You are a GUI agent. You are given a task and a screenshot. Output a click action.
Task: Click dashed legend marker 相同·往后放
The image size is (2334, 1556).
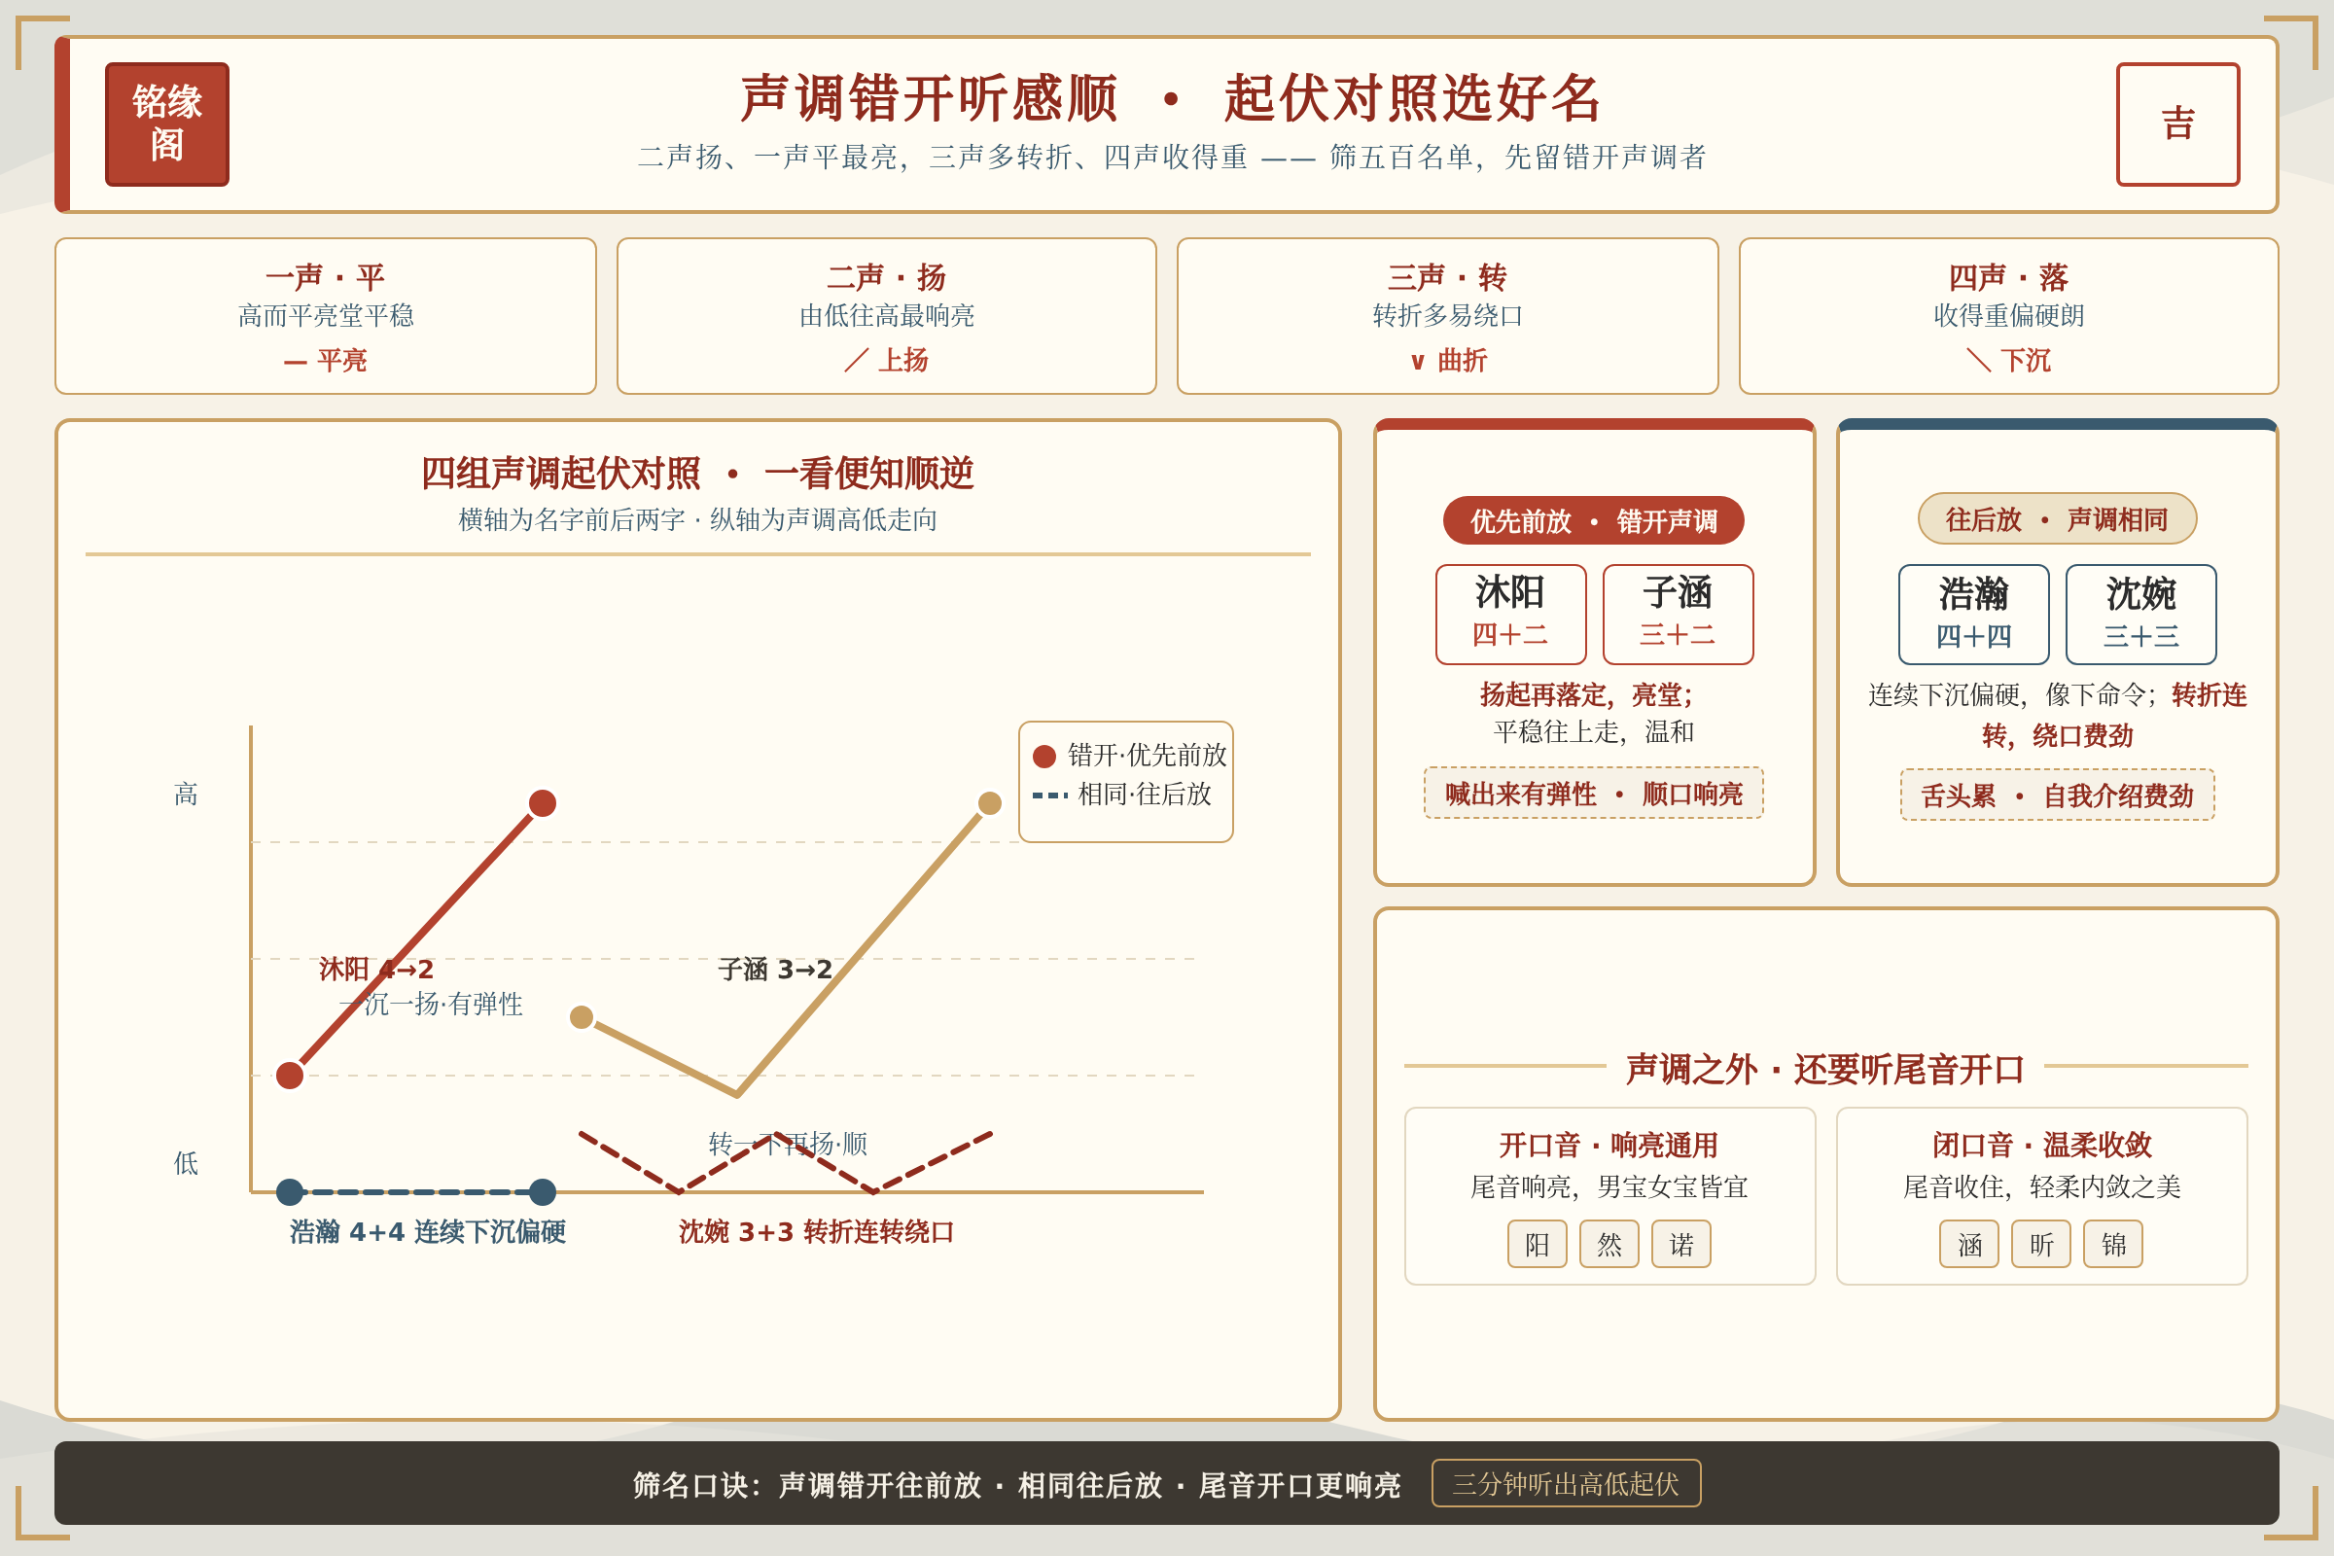(1050, 795)
